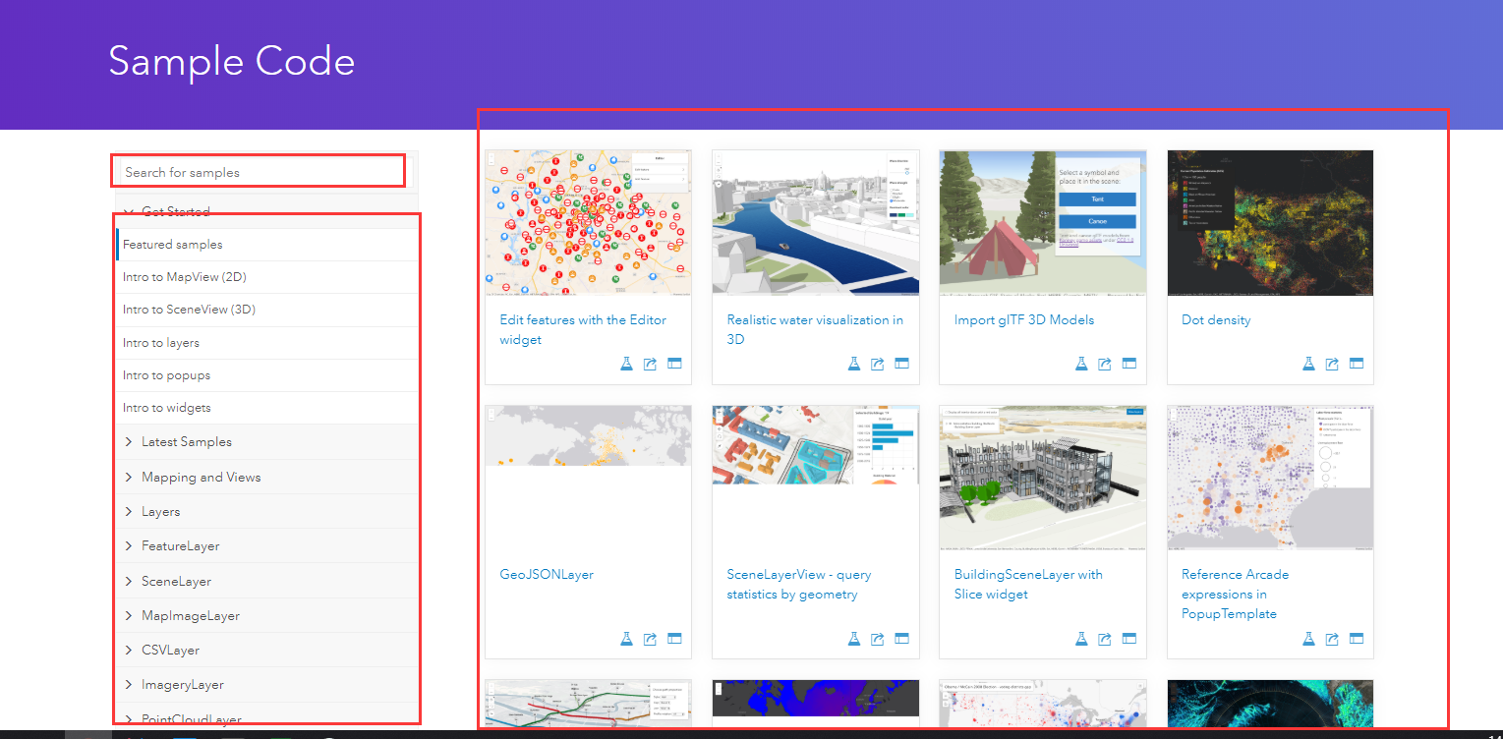Select the share icon under SceneLayerView statistics sample
The width and height of the screenshot is (1503, 739).
tap(877, 638)
